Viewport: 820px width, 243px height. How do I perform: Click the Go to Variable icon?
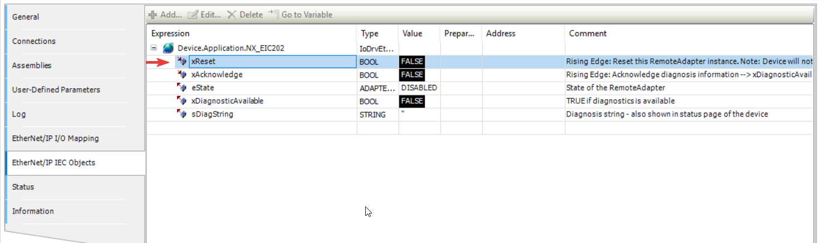[x=273, y=14]
